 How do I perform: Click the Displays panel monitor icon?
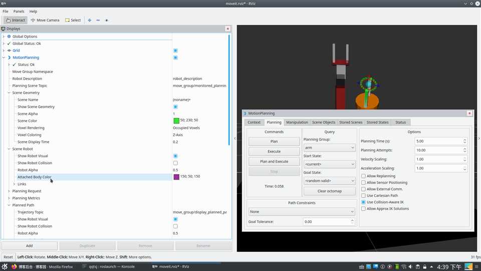[x=4, y=29]
